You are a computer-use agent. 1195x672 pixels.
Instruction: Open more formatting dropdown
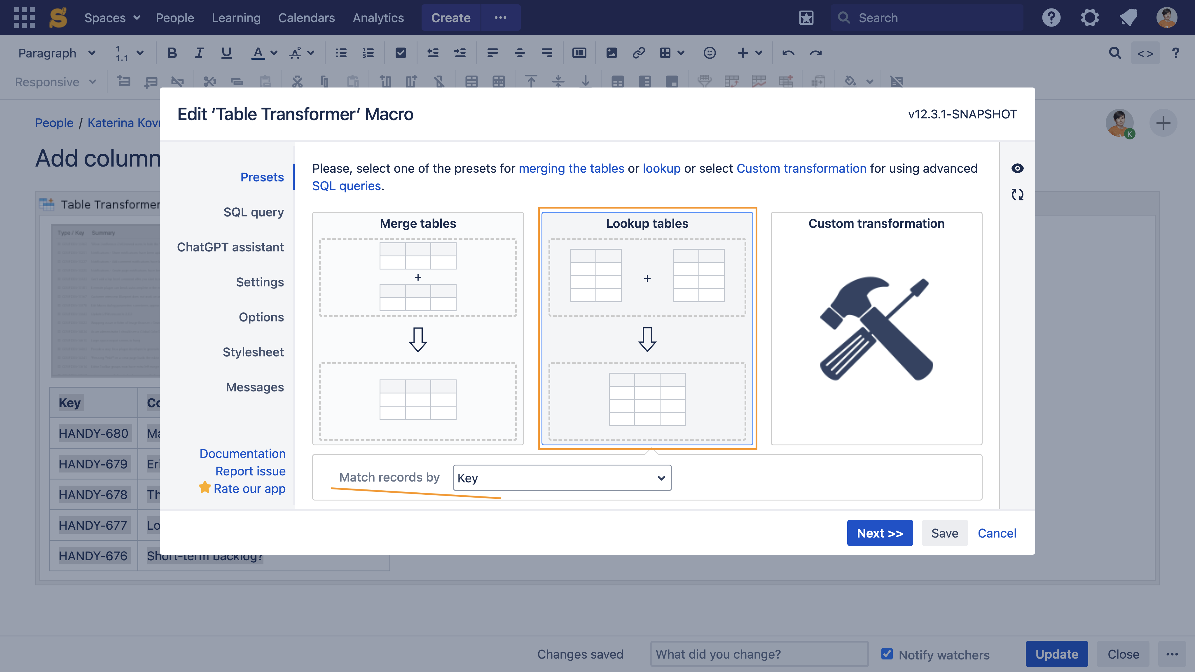[302, 53]
